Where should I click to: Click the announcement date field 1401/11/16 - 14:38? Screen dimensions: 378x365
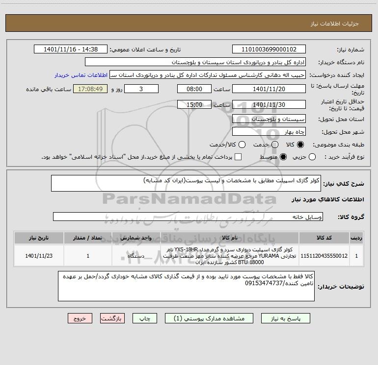coord(71,49)
